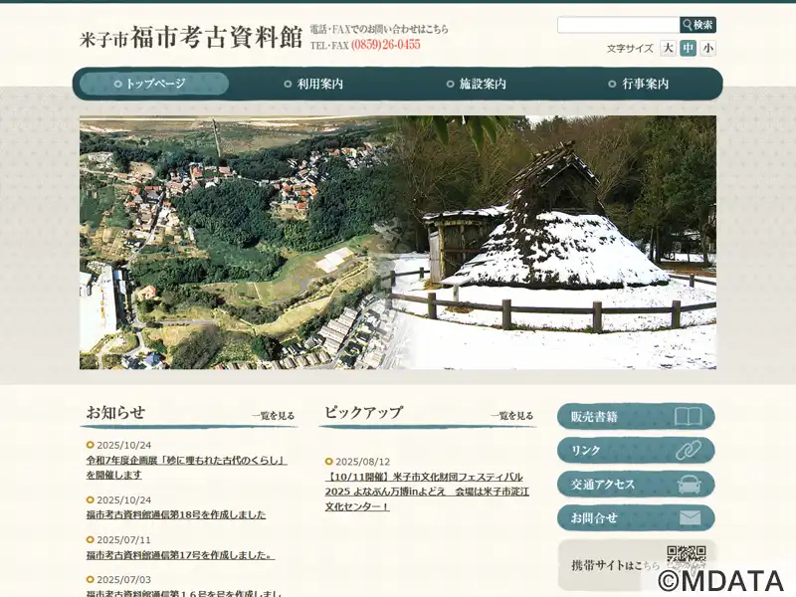
Task: Click the 米子市 福市考古資料館 site logo
Action: [191, 38]
